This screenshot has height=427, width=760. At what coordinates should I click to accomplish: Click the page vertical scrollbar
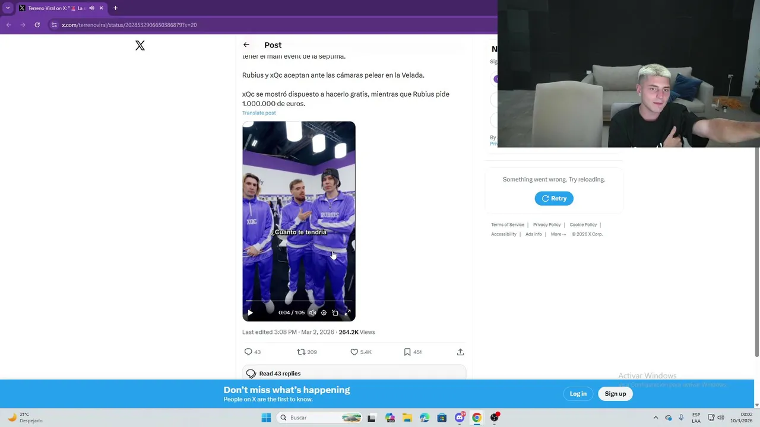pos(756,252)
